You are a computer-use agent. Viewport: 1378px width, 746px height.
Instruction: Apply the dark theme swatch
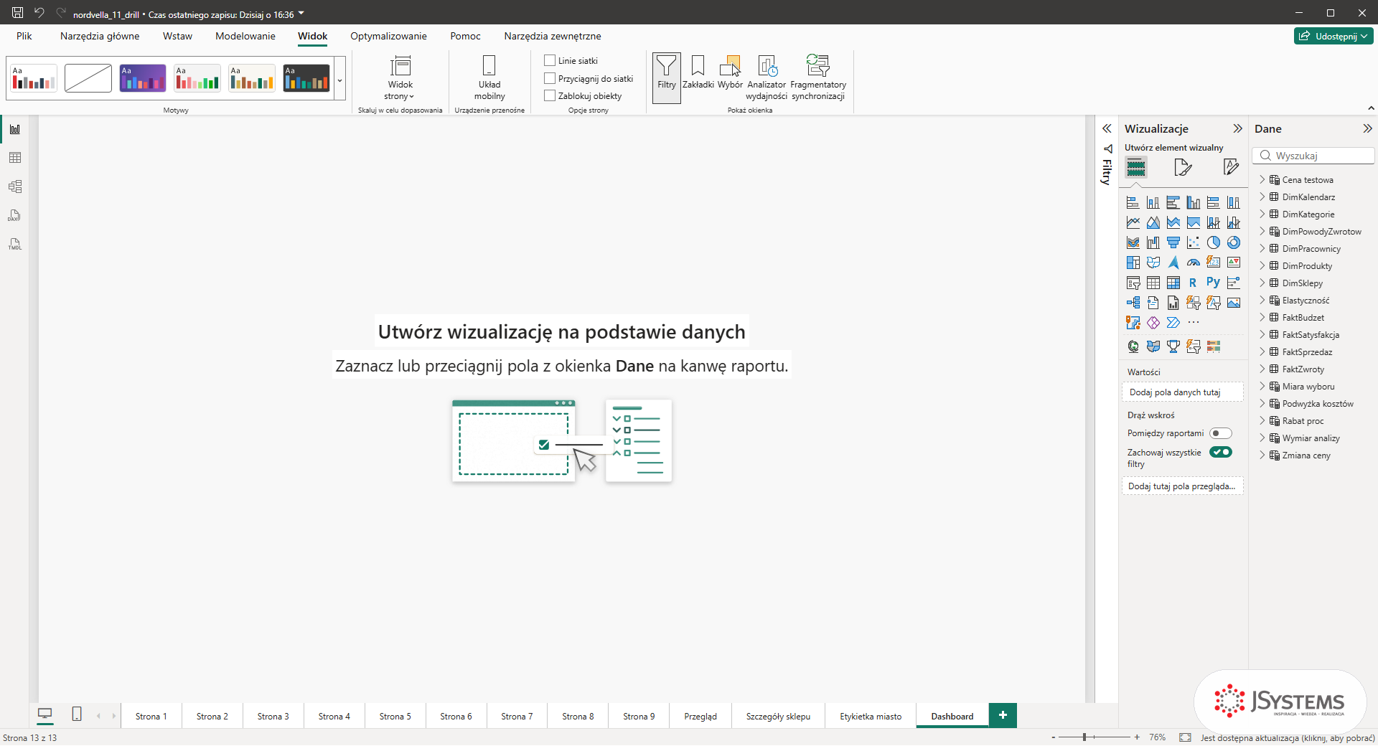(x=306, y=78)
